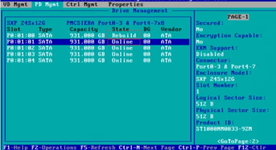Screen dimensions: 276x150
Task: Click capacity 931.000 GB of P0:01:04
Action: (87, 60)
